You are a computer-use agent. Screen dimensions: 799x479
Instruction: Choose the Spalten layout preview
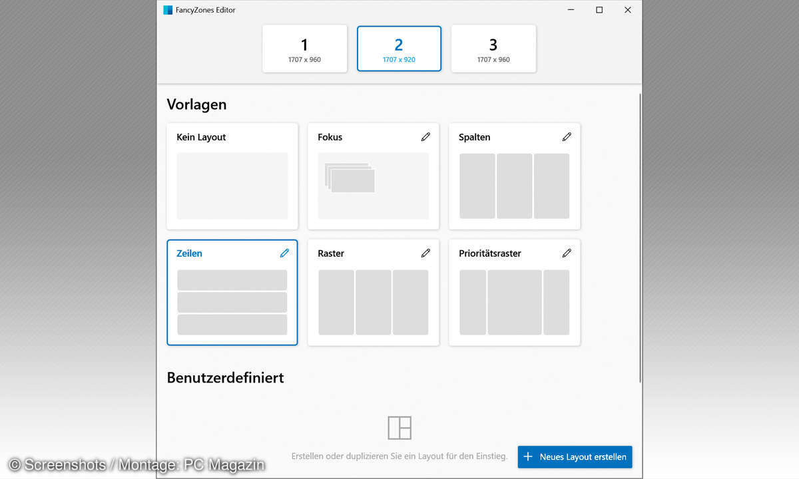tap(515, 186)
